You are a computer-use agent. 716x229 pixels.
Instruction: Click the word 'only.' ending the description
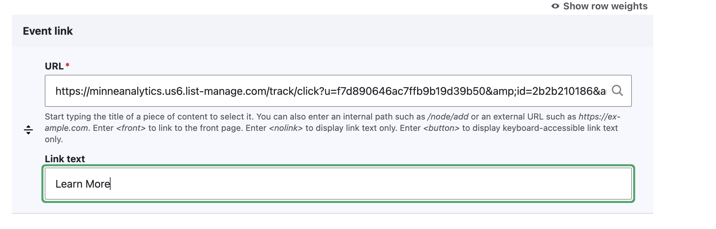pyautogui.click(x=54, y=139)
